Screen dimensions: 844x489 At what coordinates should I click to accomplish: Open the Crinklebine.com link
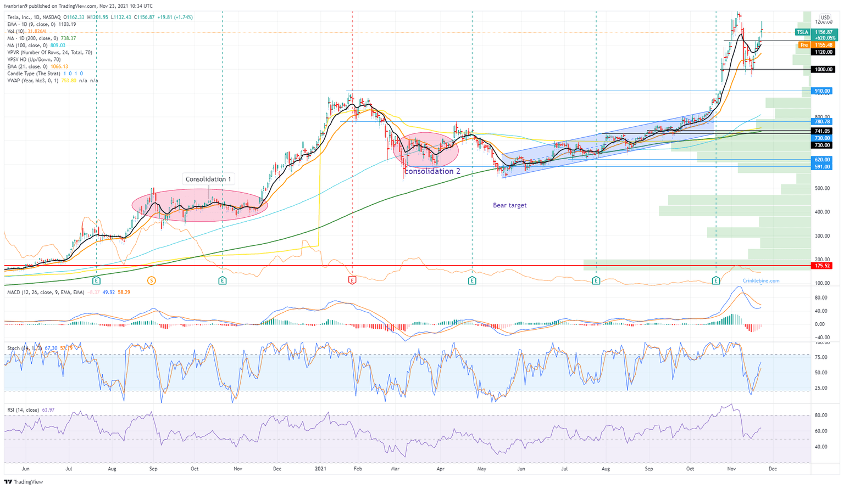click(x=761, y=281)
